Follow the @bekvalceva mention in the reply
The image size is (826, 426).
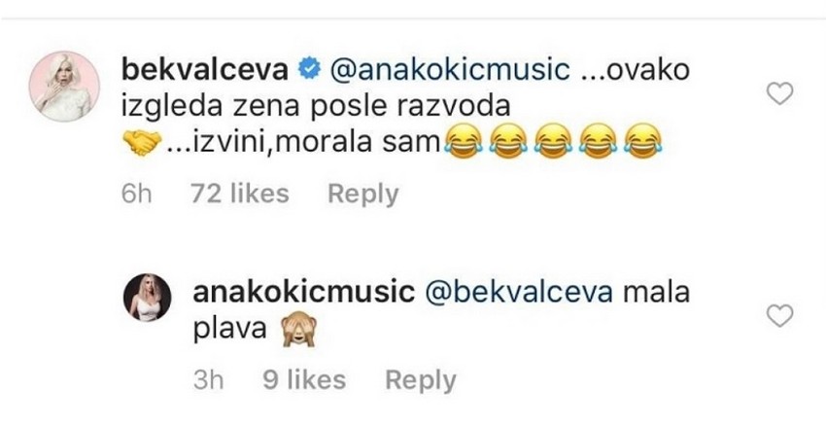[519, 293]
